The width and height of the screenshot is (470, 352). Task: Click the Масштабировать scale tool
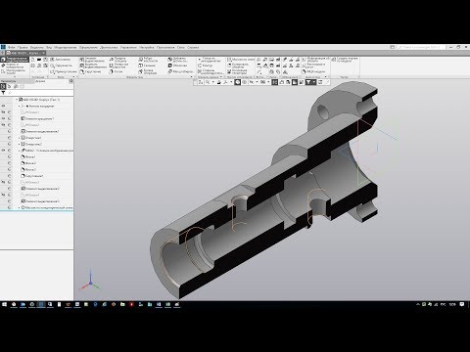180,71
